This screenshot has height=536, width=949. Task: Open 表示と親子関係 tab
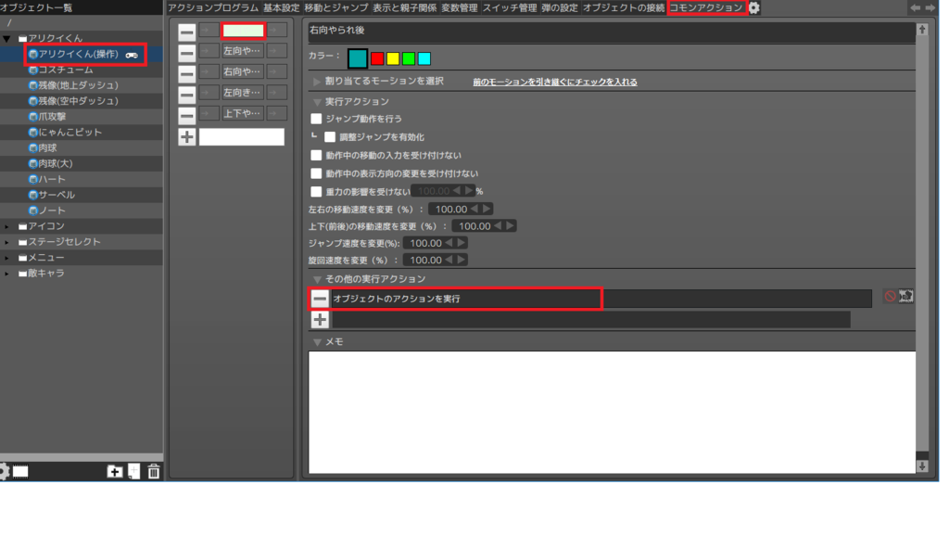404,7
